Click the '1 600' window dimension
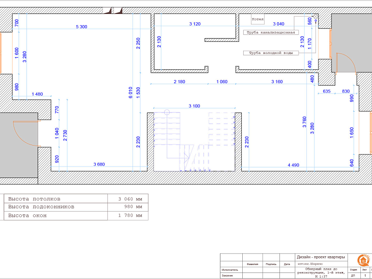This screenshot has width=372, height=279. pos(16,53)
